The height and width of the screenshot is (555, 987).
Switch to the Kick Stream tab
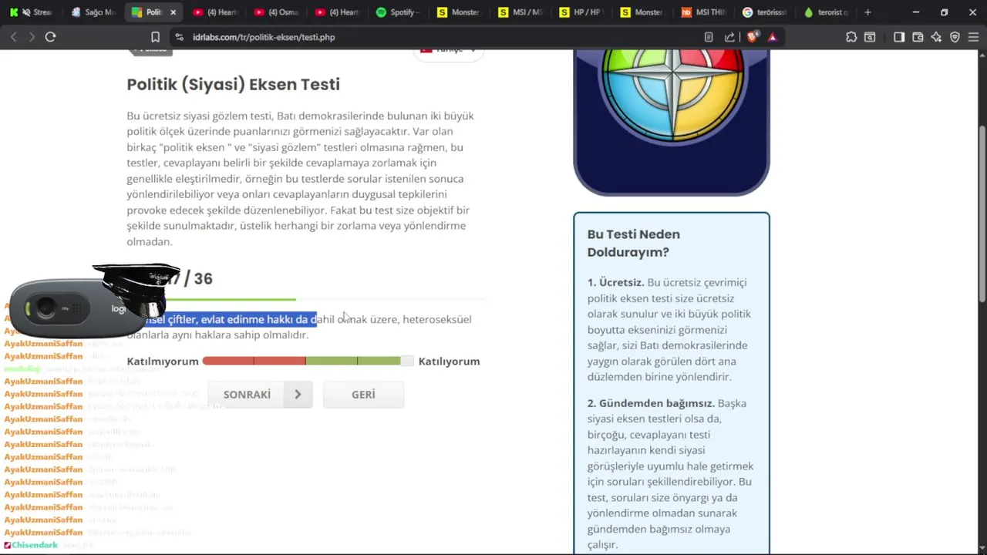(32, 12)
